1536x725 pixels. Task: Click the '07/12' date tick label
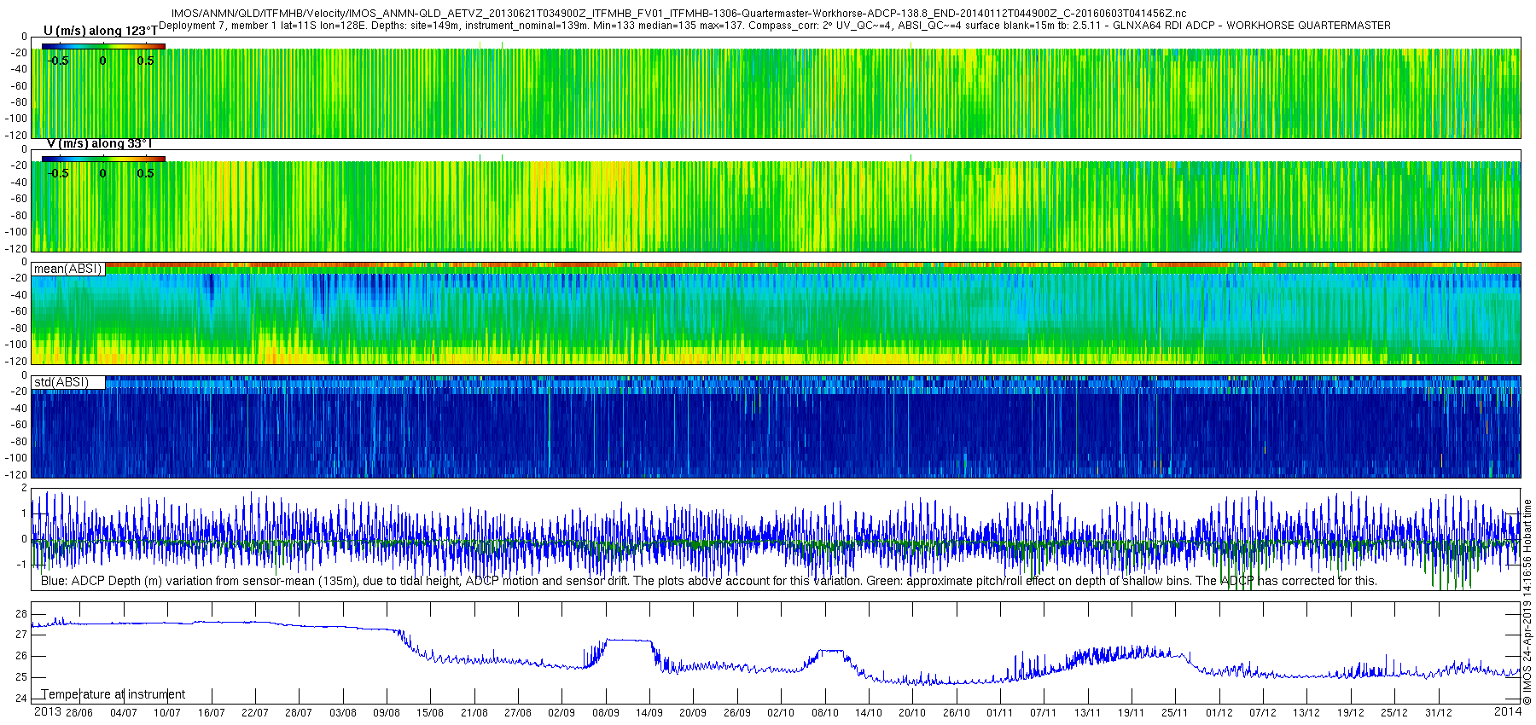coord(1263,713)
